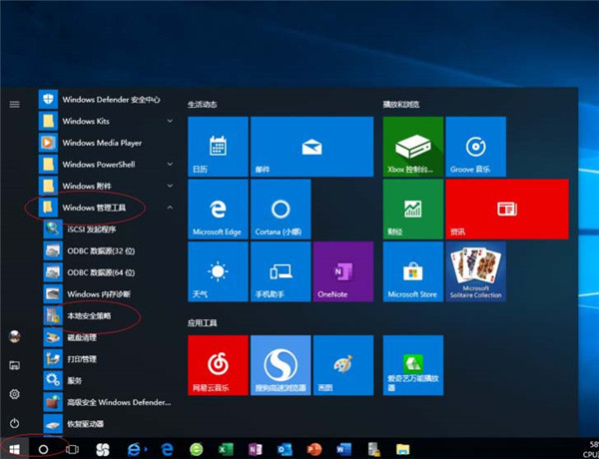Open Microsoft Solitaire Collection tile

[475, 270]
